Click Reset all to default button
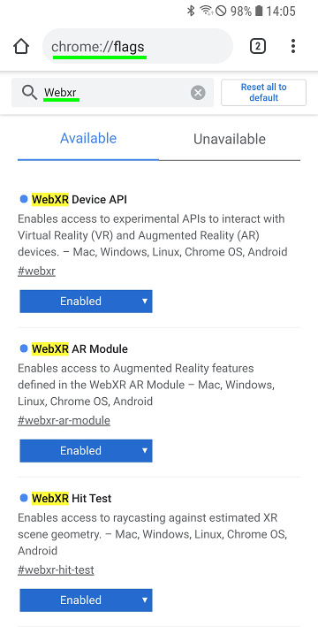This screenshot has height=627, width=318. pos(263,92)
